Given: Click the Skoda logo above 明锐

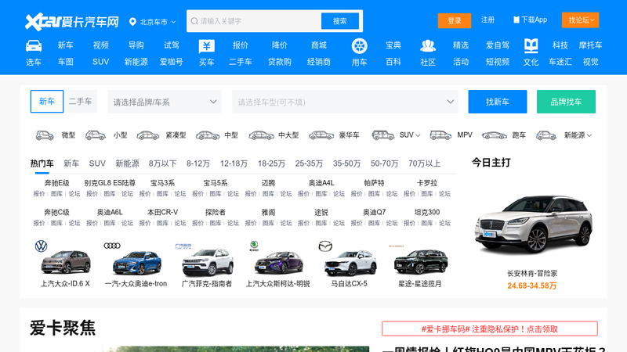Looking at the screenshot, I should point(254,246).
